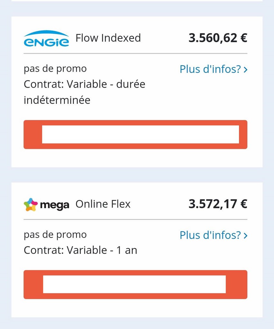Click the chevron beside ENGIE's Plus d'infos
274x329 pixels.
(245, 69)
